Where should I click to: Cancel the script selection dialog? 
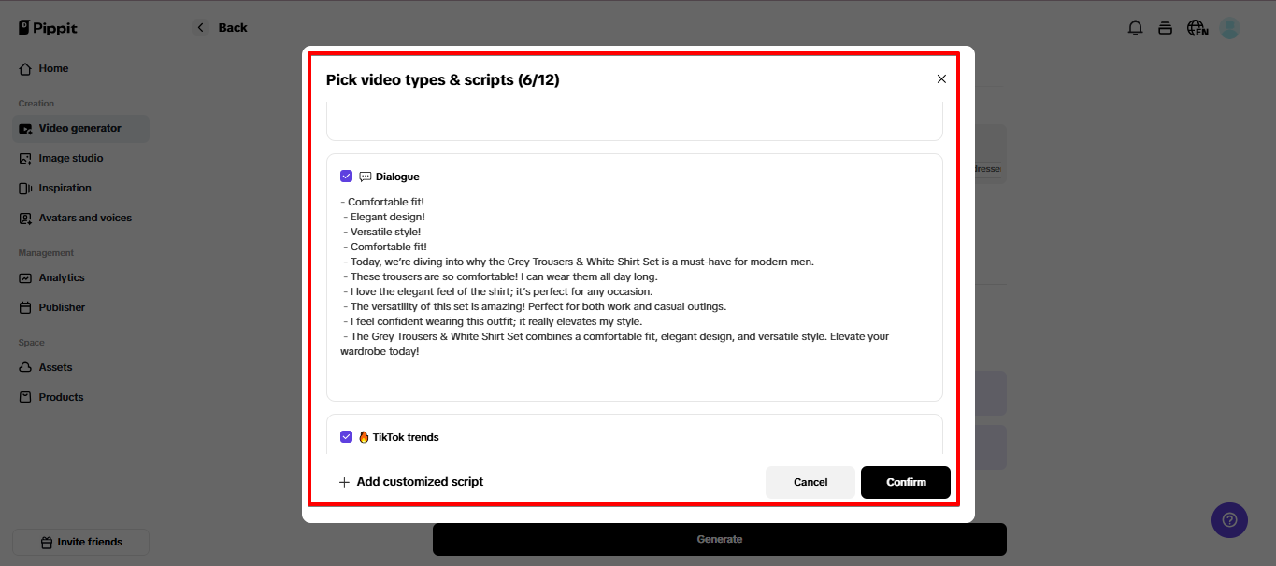tap(810, 482)
